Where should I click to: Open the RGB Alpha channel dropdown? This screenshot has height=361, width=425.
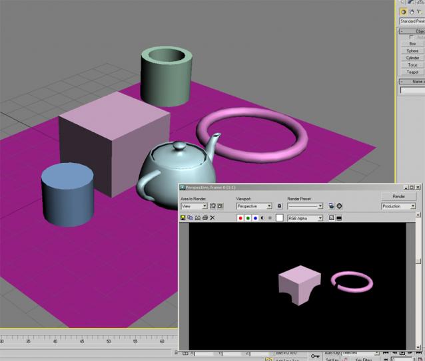point(305,218)
